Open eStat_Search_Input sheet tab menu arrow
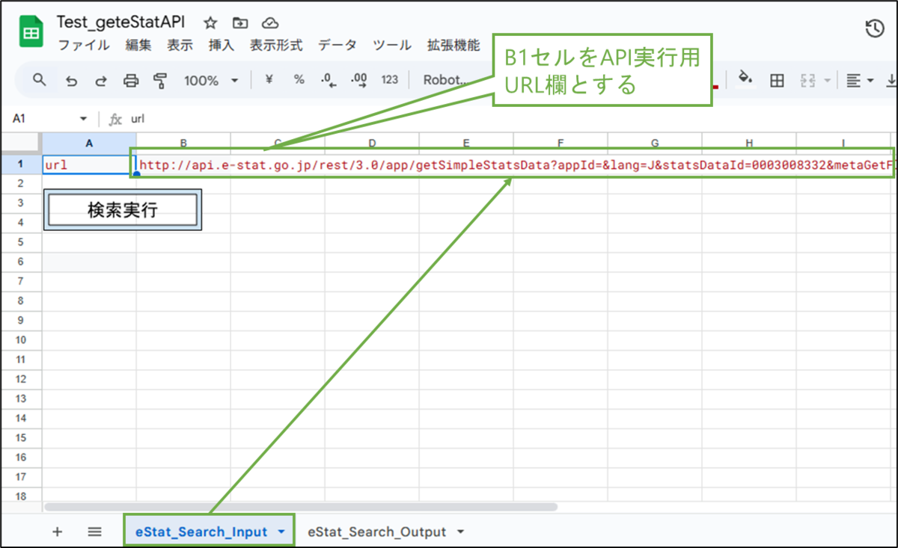This screenshot has height=548, width=898. 281,532
